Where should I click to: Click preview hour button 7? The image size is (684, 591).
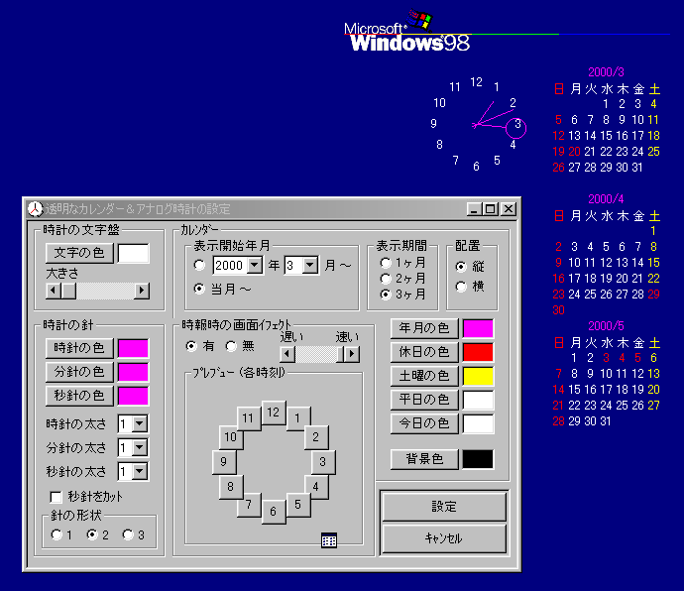[249, 505]
